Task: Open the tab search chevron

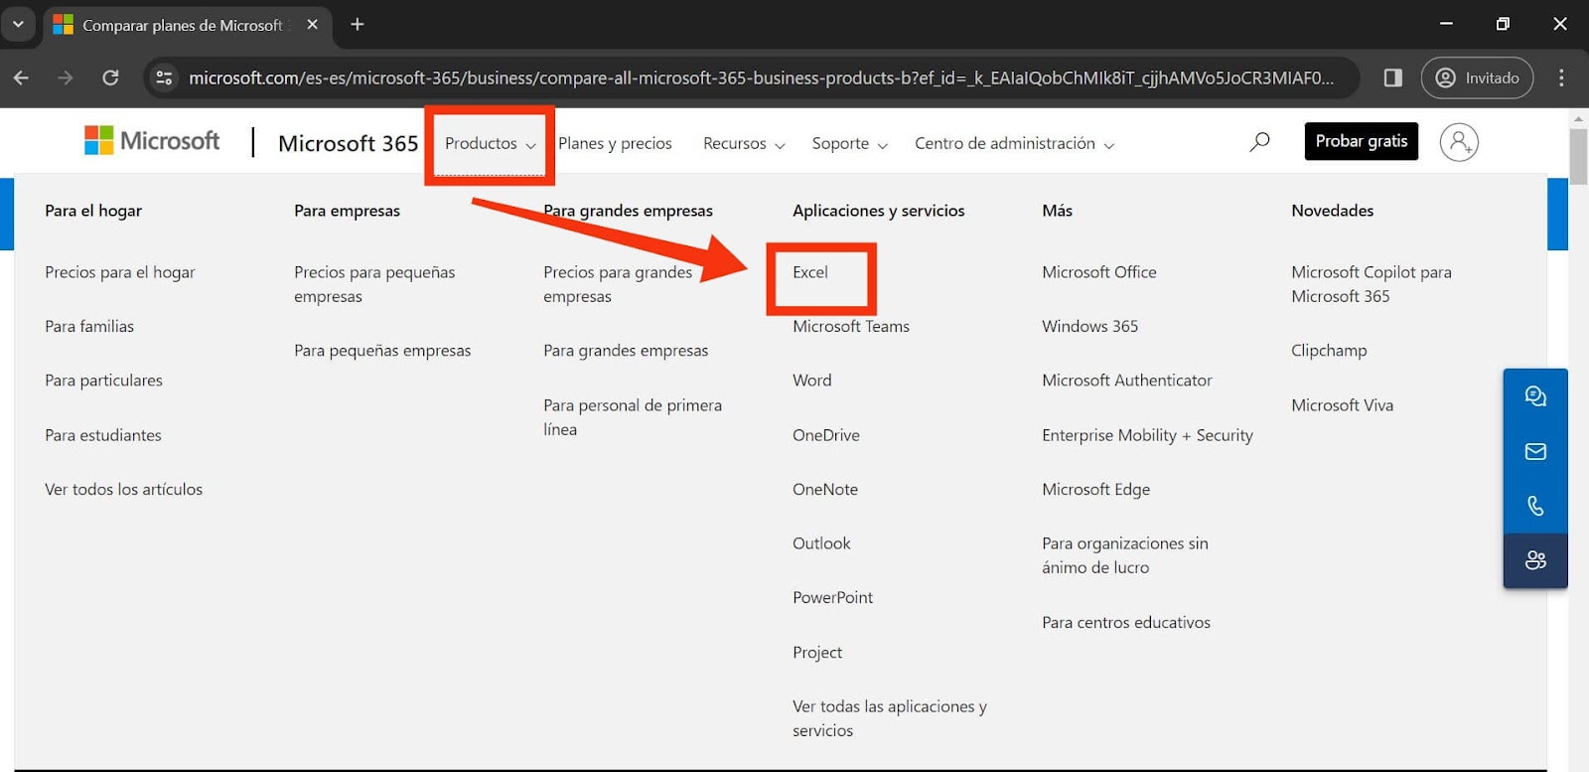Action: point(18,24)
